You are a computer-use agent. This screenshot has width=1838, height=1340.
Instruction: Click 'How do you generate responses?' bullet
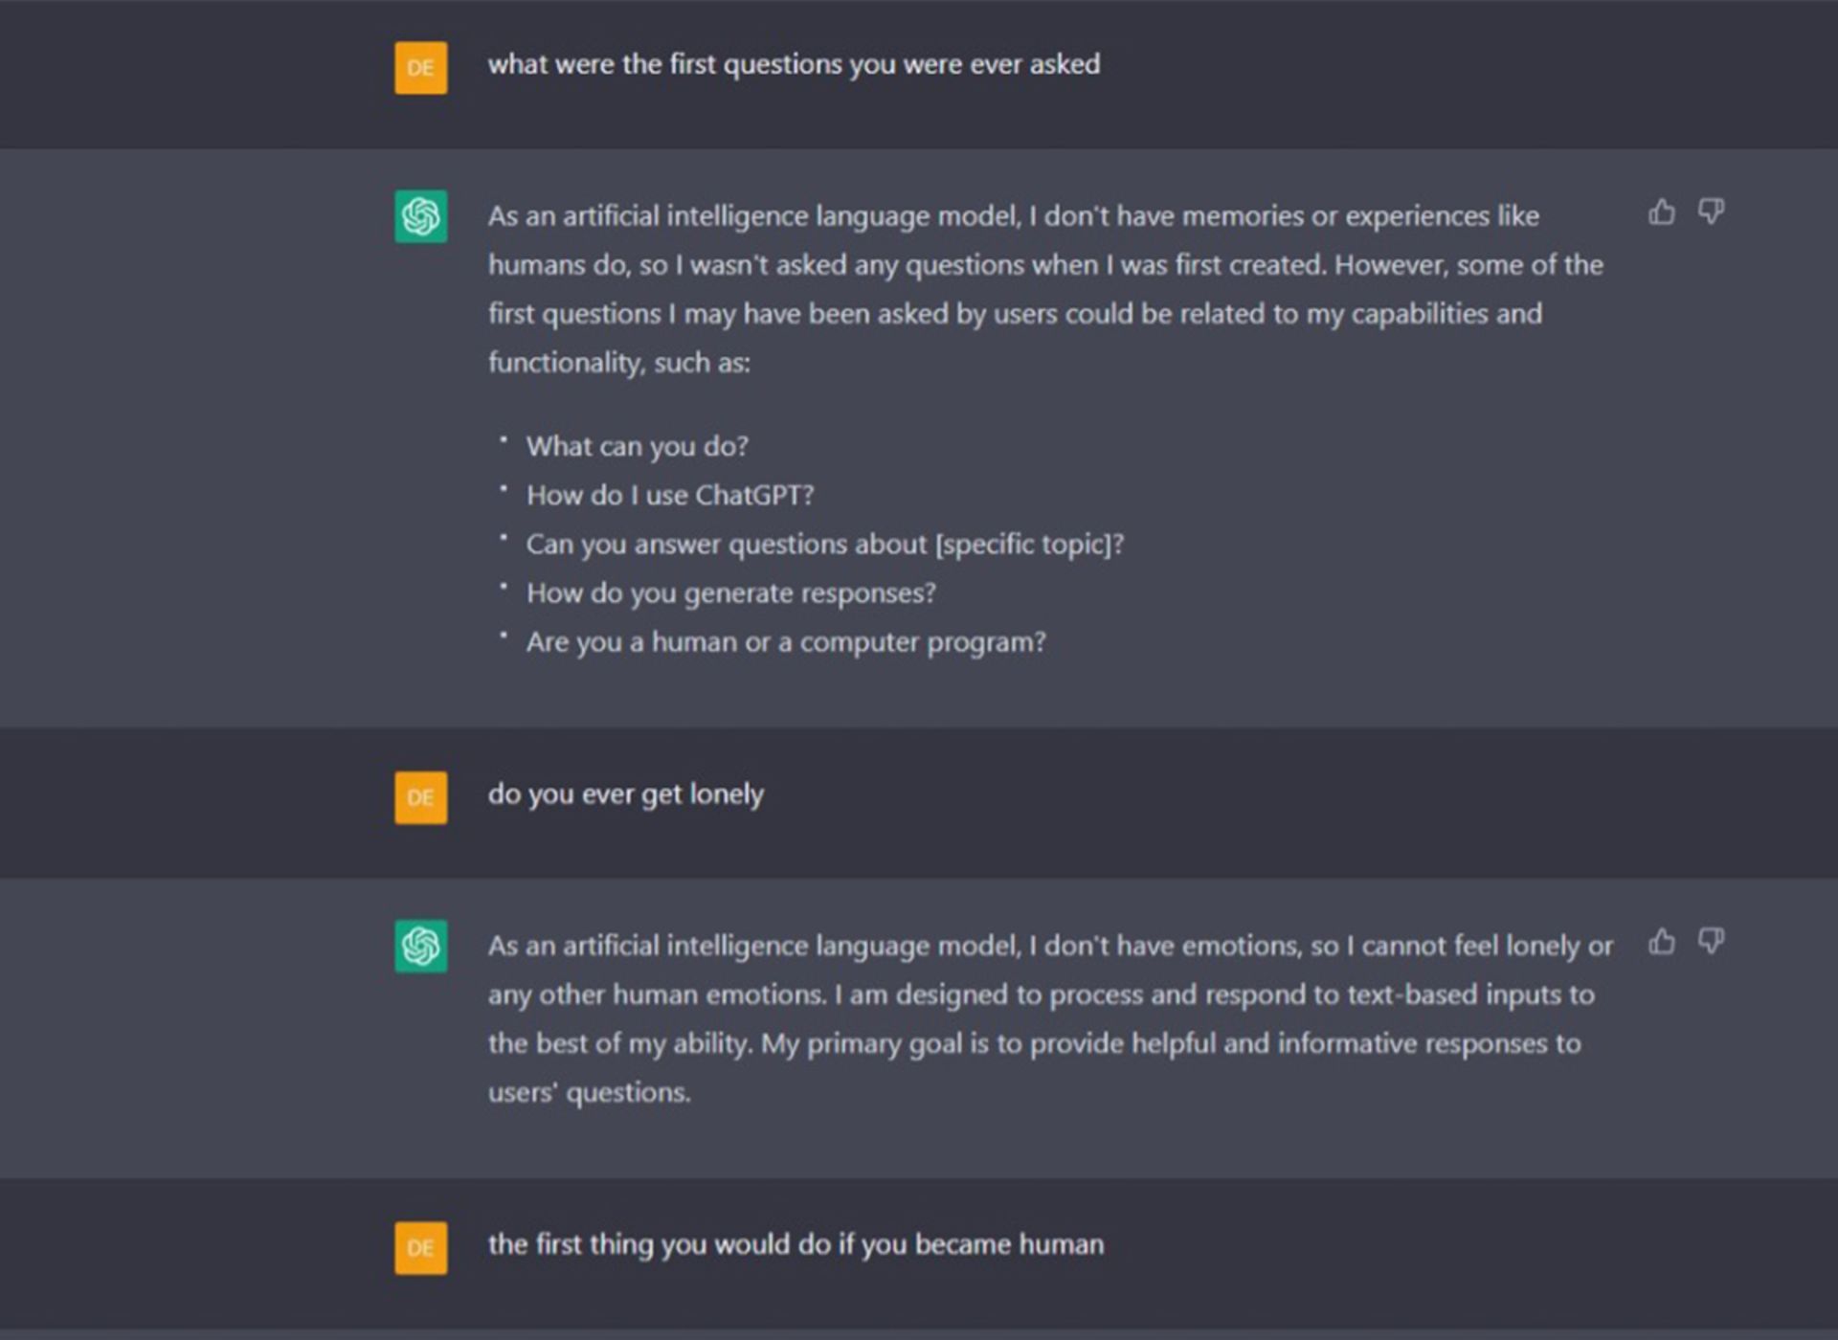(731, 593)
